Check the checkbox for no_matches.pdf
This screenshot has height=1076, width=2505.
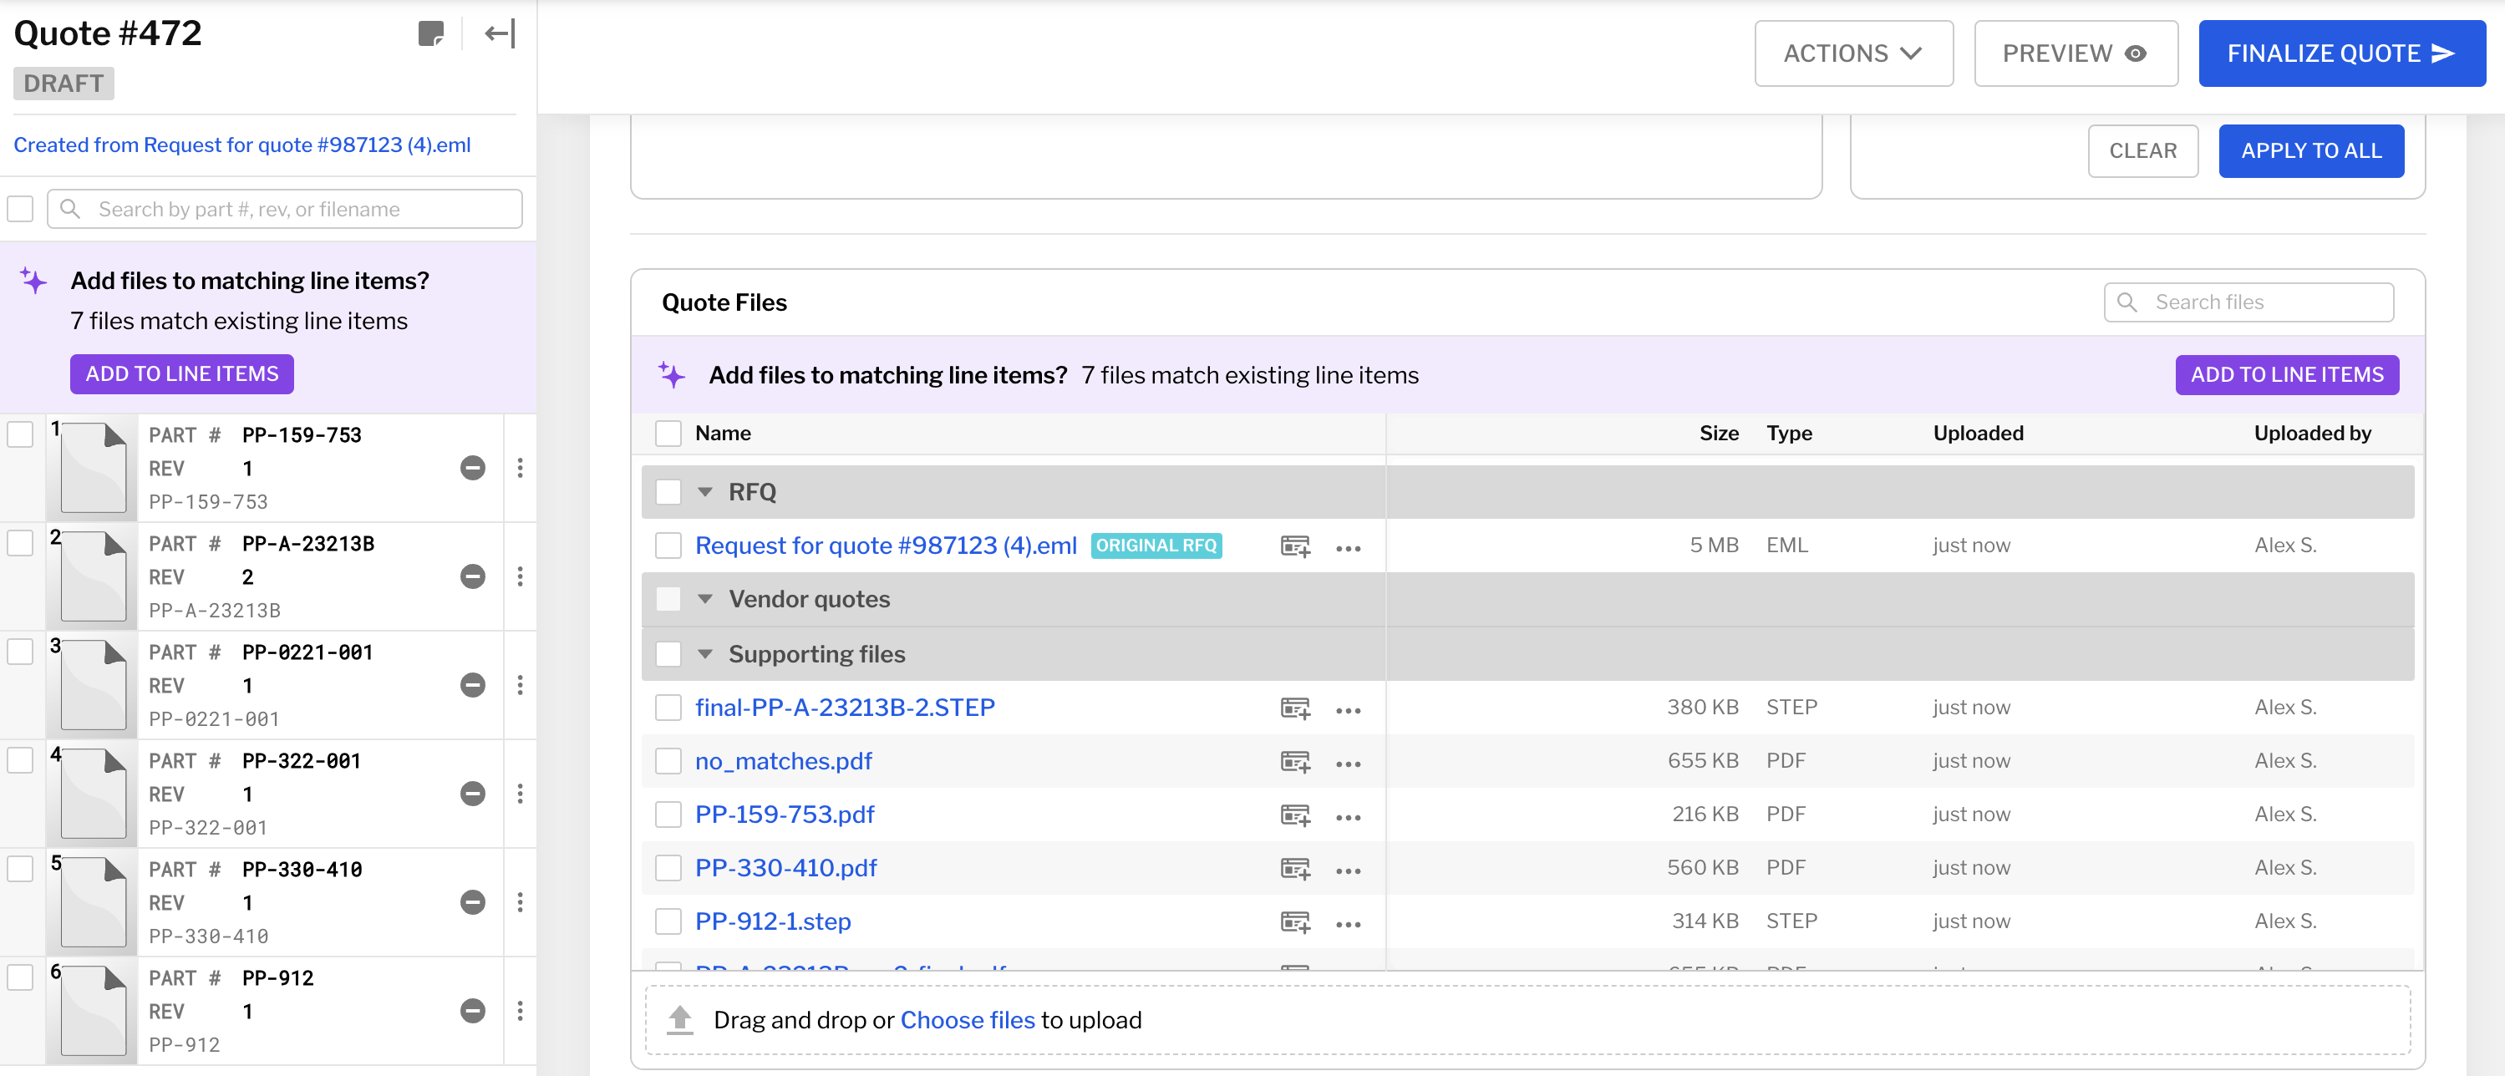[668, 762]
